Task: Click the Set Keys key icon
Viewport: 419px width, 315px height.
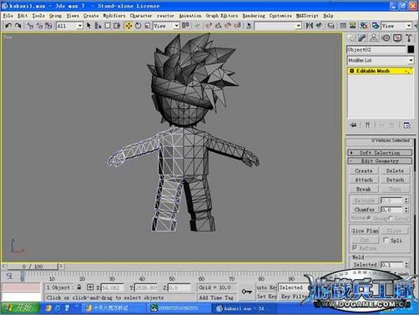Action: click(x=246, y=292)
